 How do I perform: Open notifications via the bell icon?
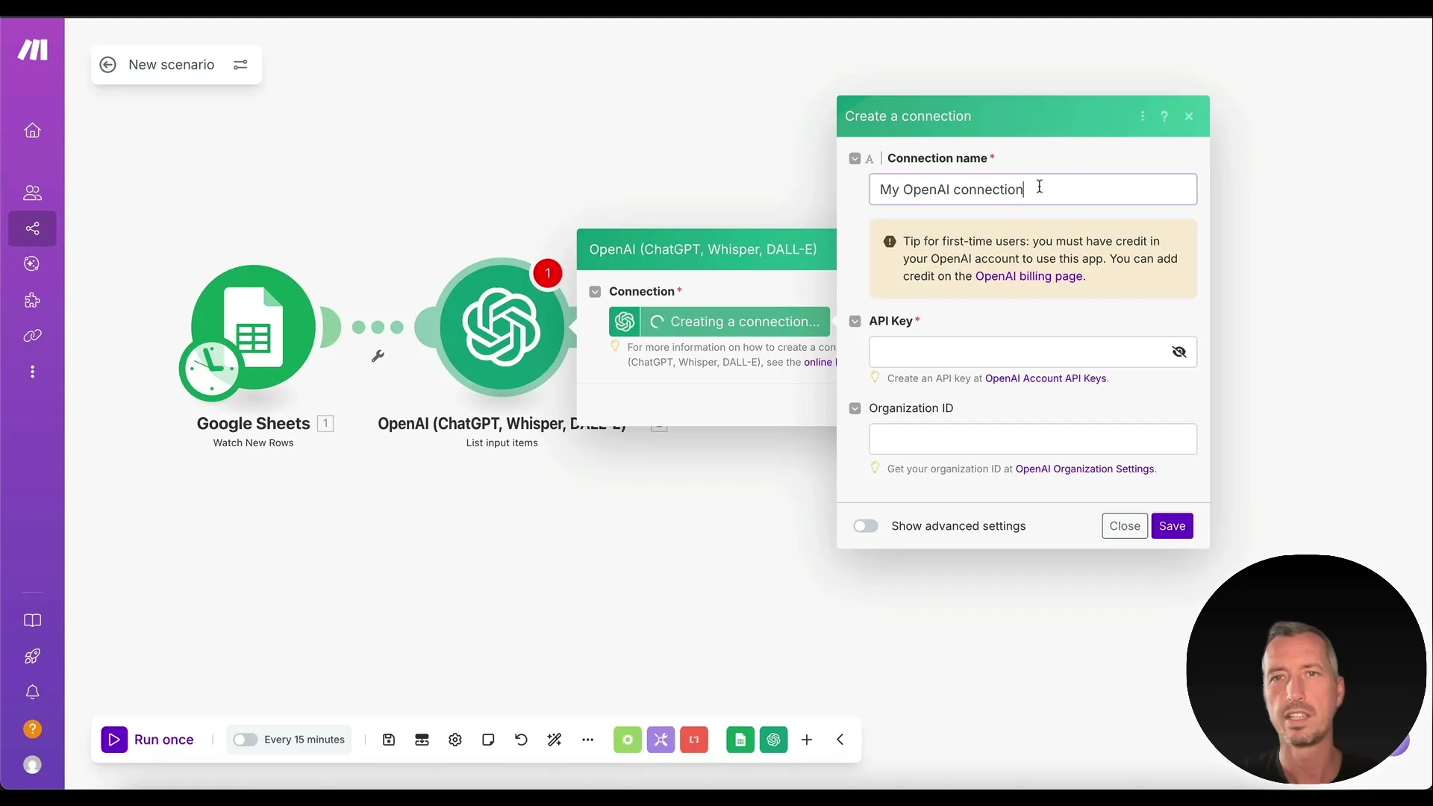click(x=32, y=693)
